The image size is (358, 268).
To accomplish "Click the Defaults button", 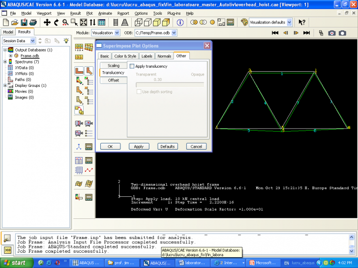I will tap(168, 146).
